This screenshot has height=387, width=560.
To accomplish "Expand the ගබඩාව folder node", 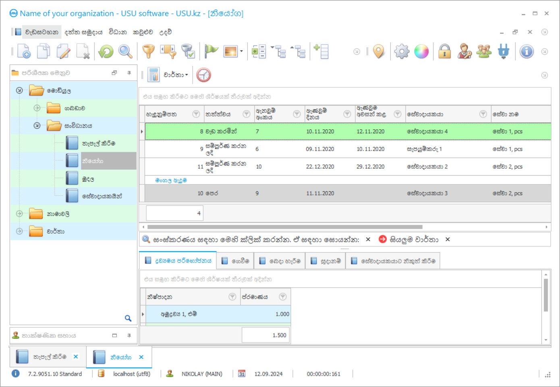I will click(37, 108).
